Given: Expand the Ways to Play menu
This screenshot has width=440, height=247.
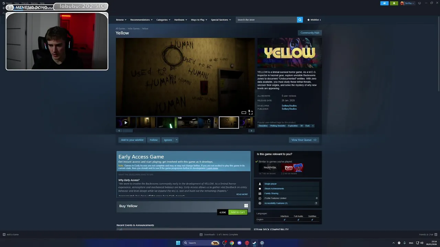Looking at the screenshot, I should (199, 20).
